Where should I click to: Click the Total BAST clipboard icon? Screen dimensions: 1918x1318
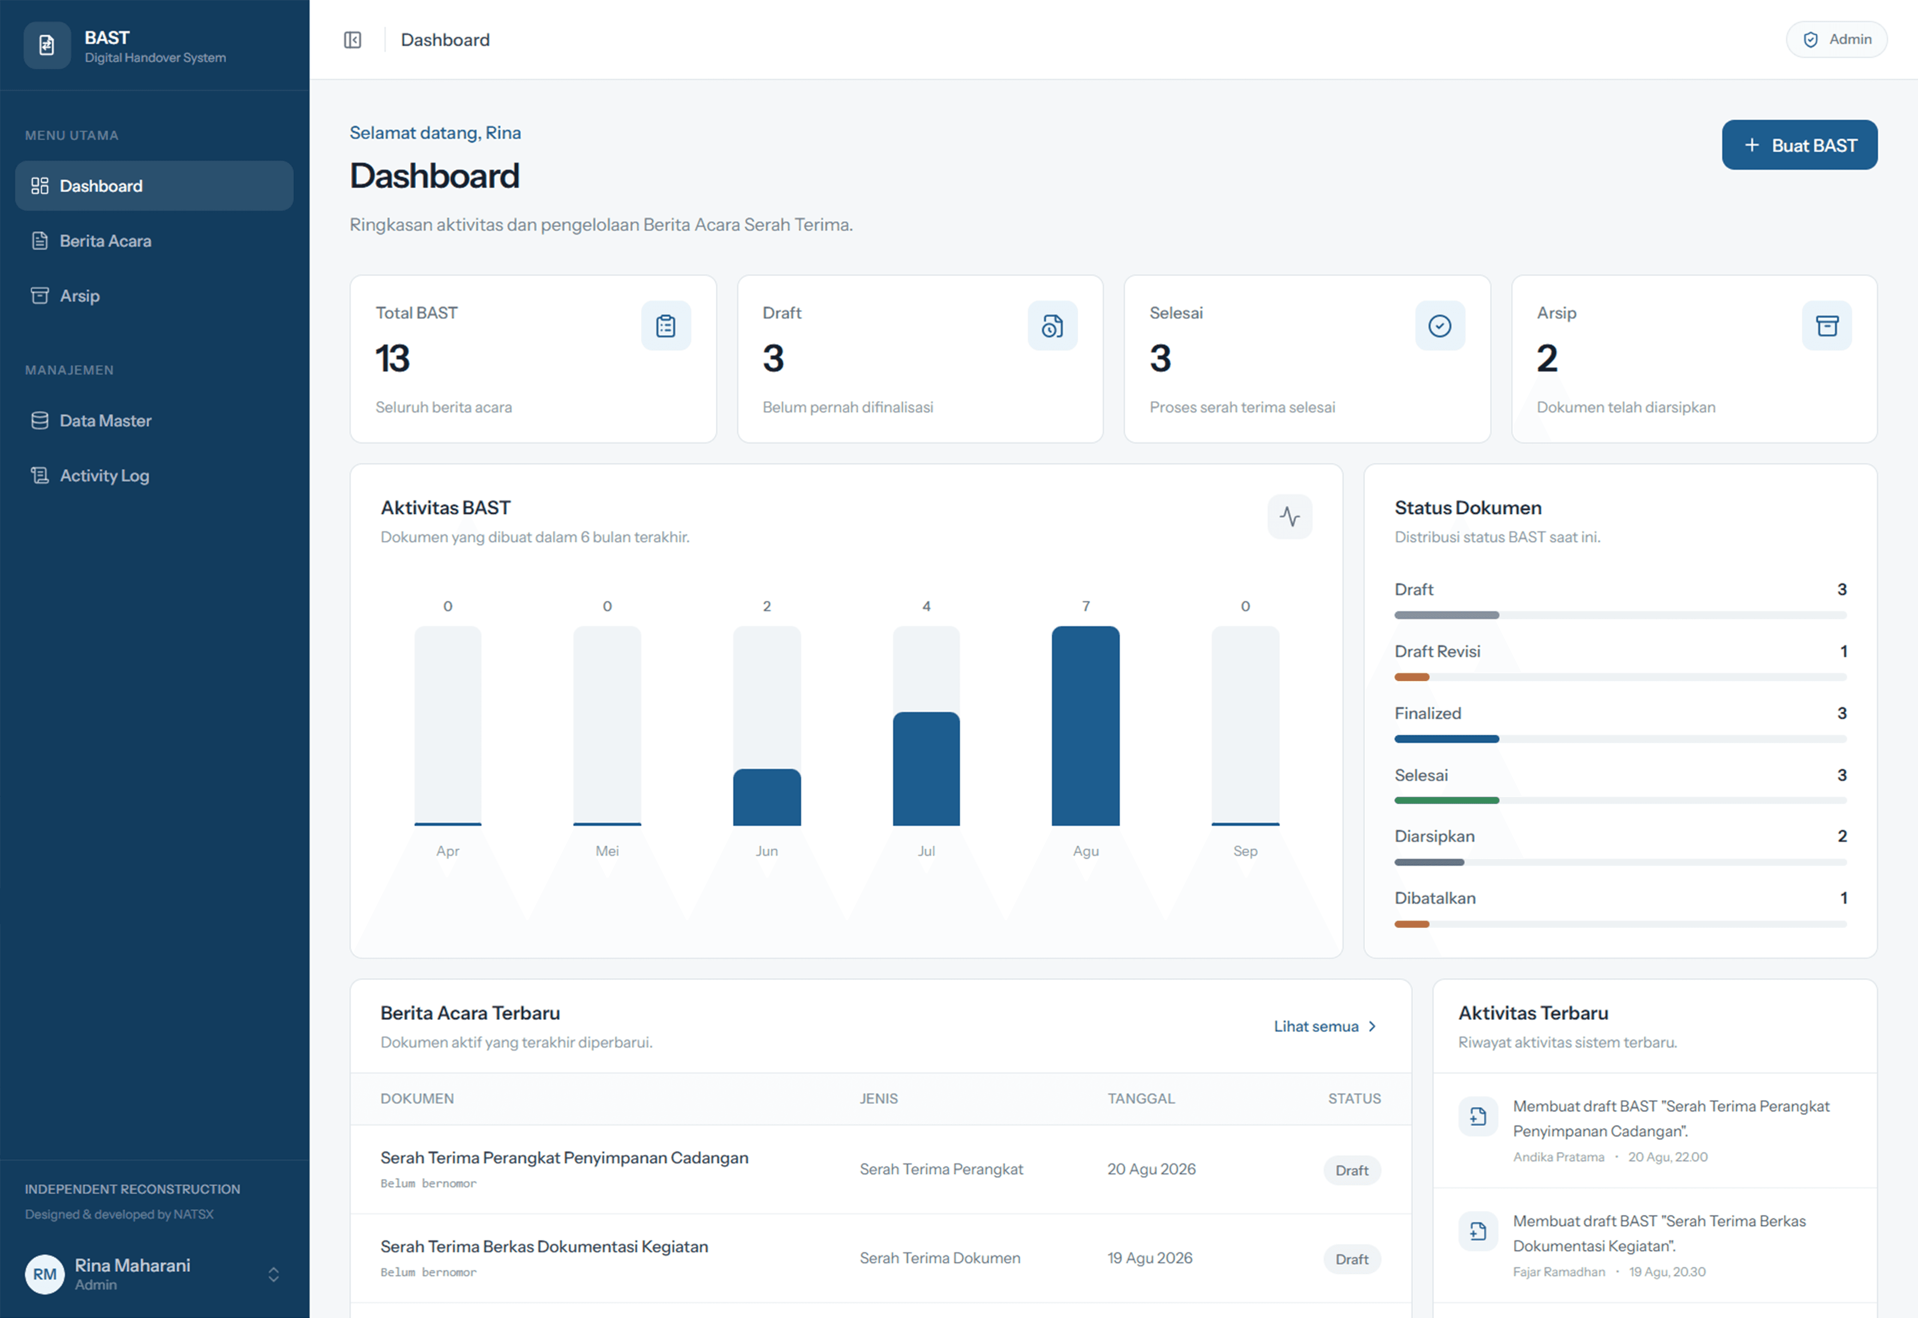click(666, 326)
